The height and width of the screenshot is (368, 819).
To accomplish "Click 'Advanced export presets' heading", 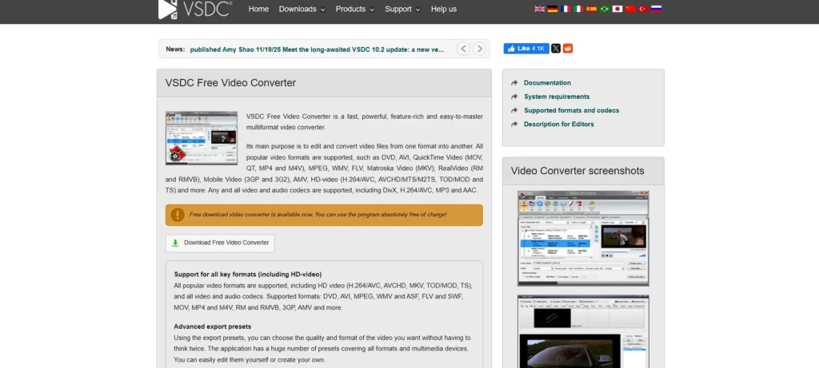I will pos(213,326).
